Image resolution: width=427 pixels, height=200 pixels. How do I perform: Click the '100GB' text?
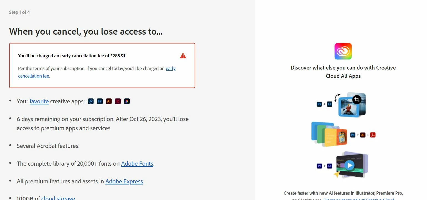[25, 198]
